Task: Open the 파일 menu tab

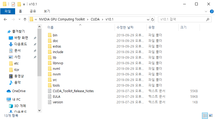Action: click(8, 11)
